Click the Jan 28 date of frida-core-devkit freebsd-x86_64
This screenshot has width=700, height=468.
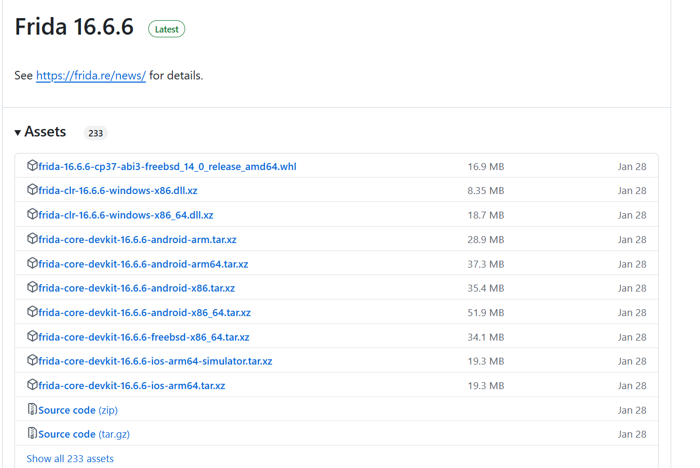point(632,337)
